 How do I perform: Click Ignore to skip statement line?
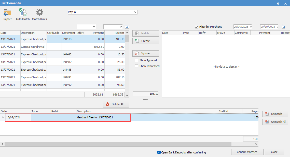click(x=145, y=54)
